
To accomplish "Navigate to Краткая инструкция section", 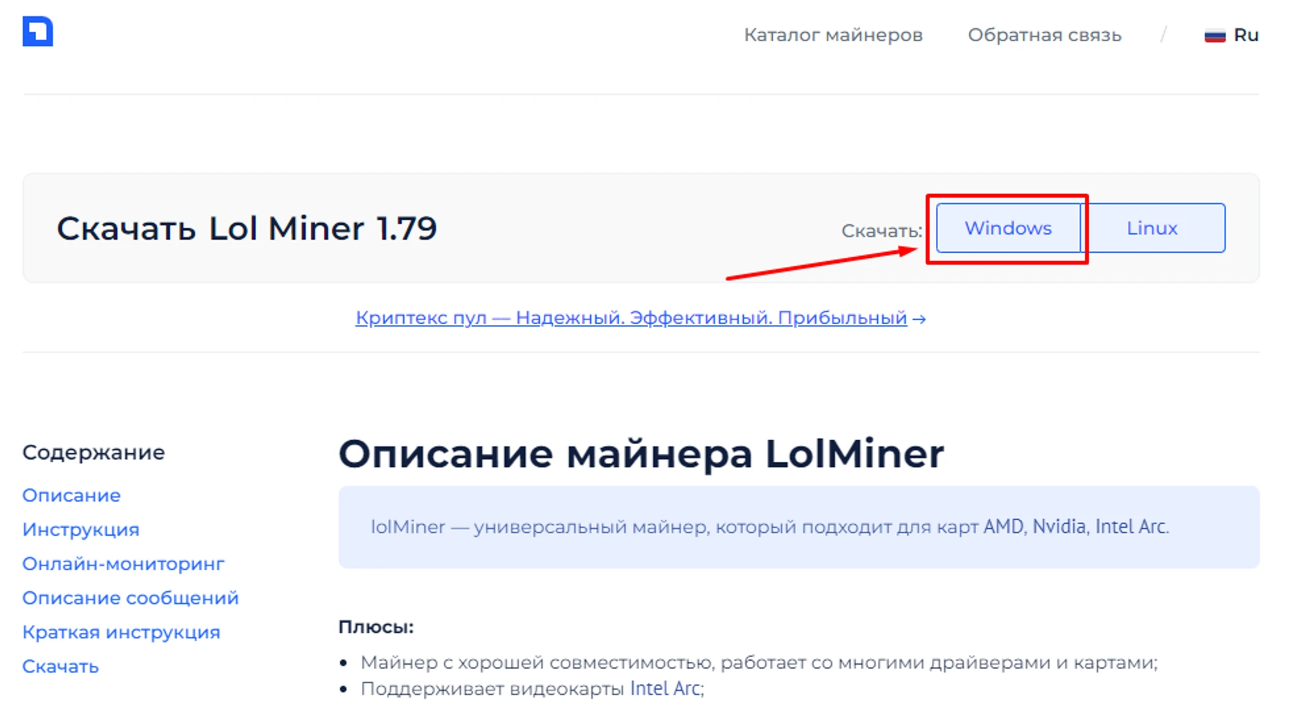I will click(121, 632).
